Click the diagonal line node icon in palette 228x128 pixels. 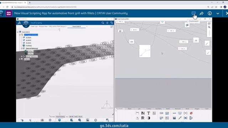tap(180, 118)
